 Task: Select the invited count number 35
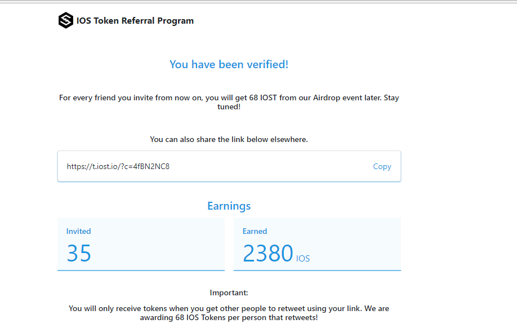(79, 254)
